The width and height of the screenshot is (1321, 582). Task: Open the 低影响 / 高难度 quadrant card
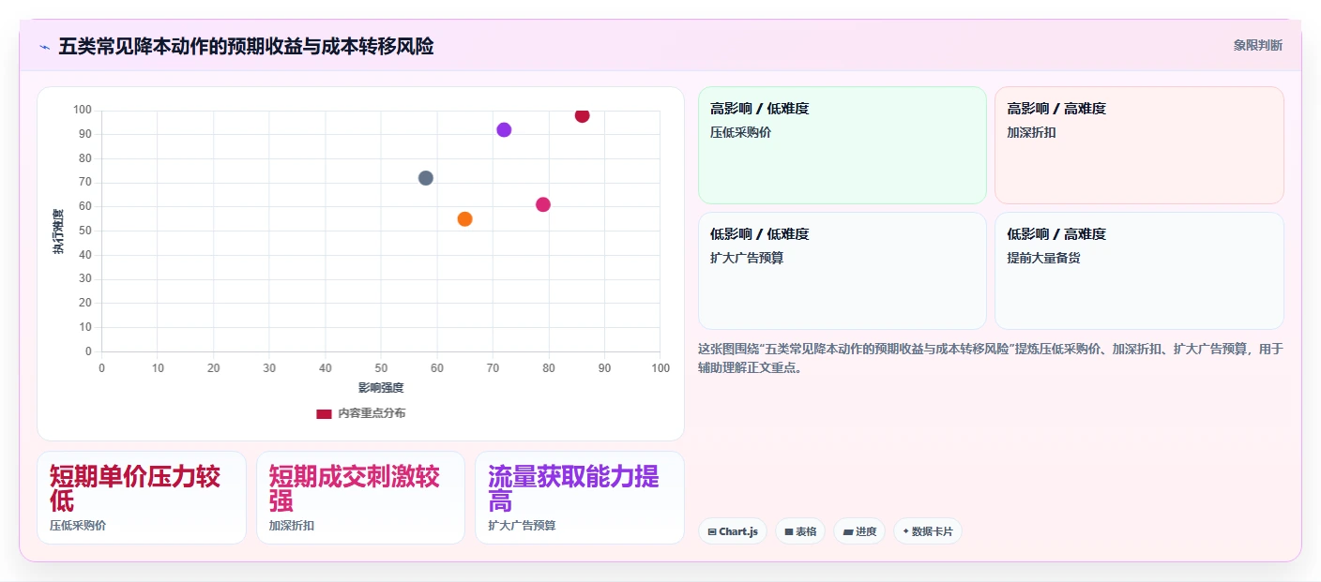[1139, 271]
